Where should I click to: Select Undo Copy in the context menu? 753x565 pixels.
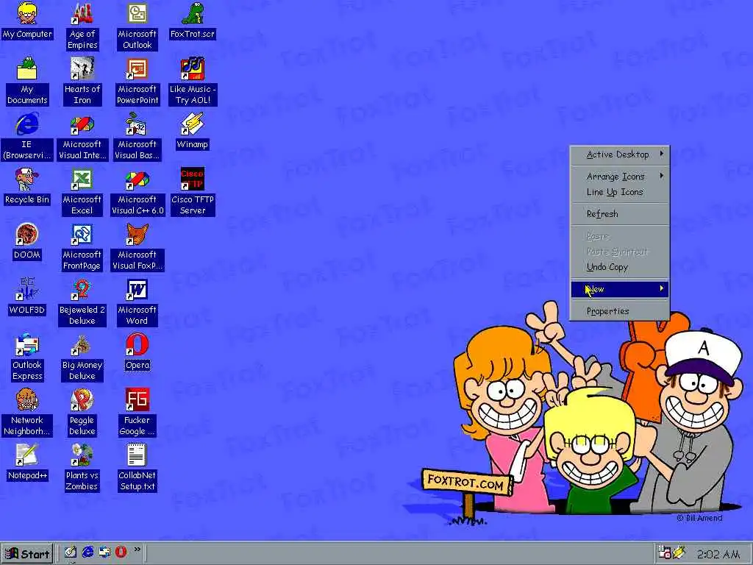point(619,266)
